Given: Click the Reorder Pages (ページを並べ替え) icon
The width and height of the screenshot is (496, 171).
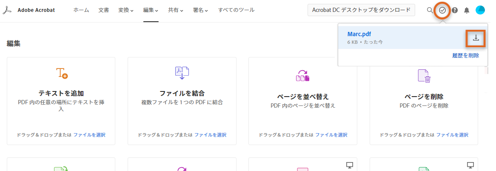Looking at the screenshot, I should pos(303,76).
